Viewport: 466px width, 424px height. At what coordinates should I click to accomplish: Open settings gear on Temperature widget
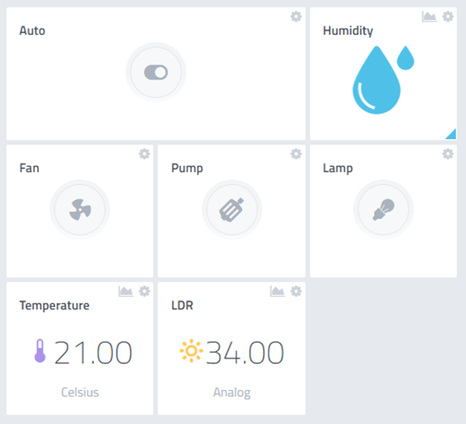pyautogui.click(x=144, y=291)
